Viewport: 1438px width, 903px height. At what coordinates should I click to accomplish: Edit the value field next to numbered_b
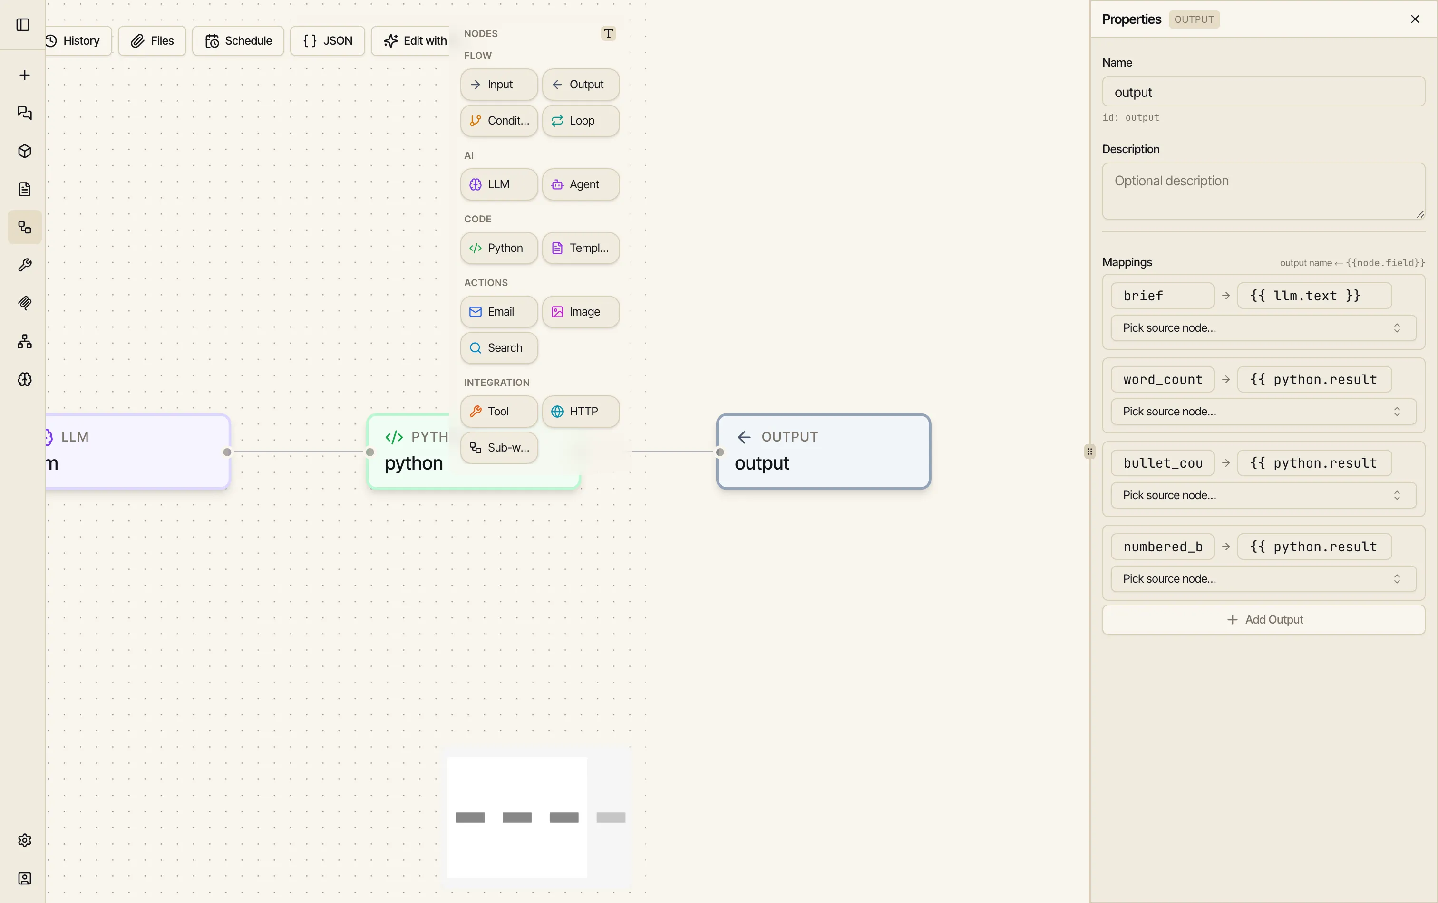coord(1314,547)
